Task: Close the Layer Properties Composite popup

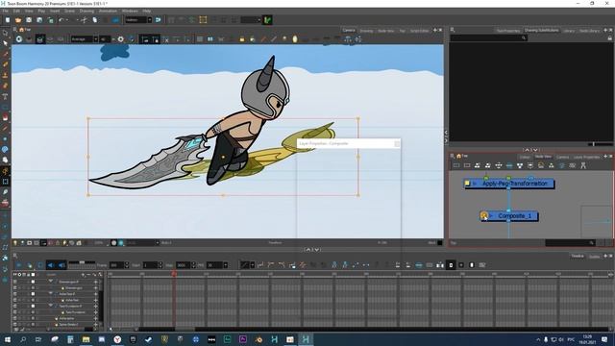Action: point(397,144)
